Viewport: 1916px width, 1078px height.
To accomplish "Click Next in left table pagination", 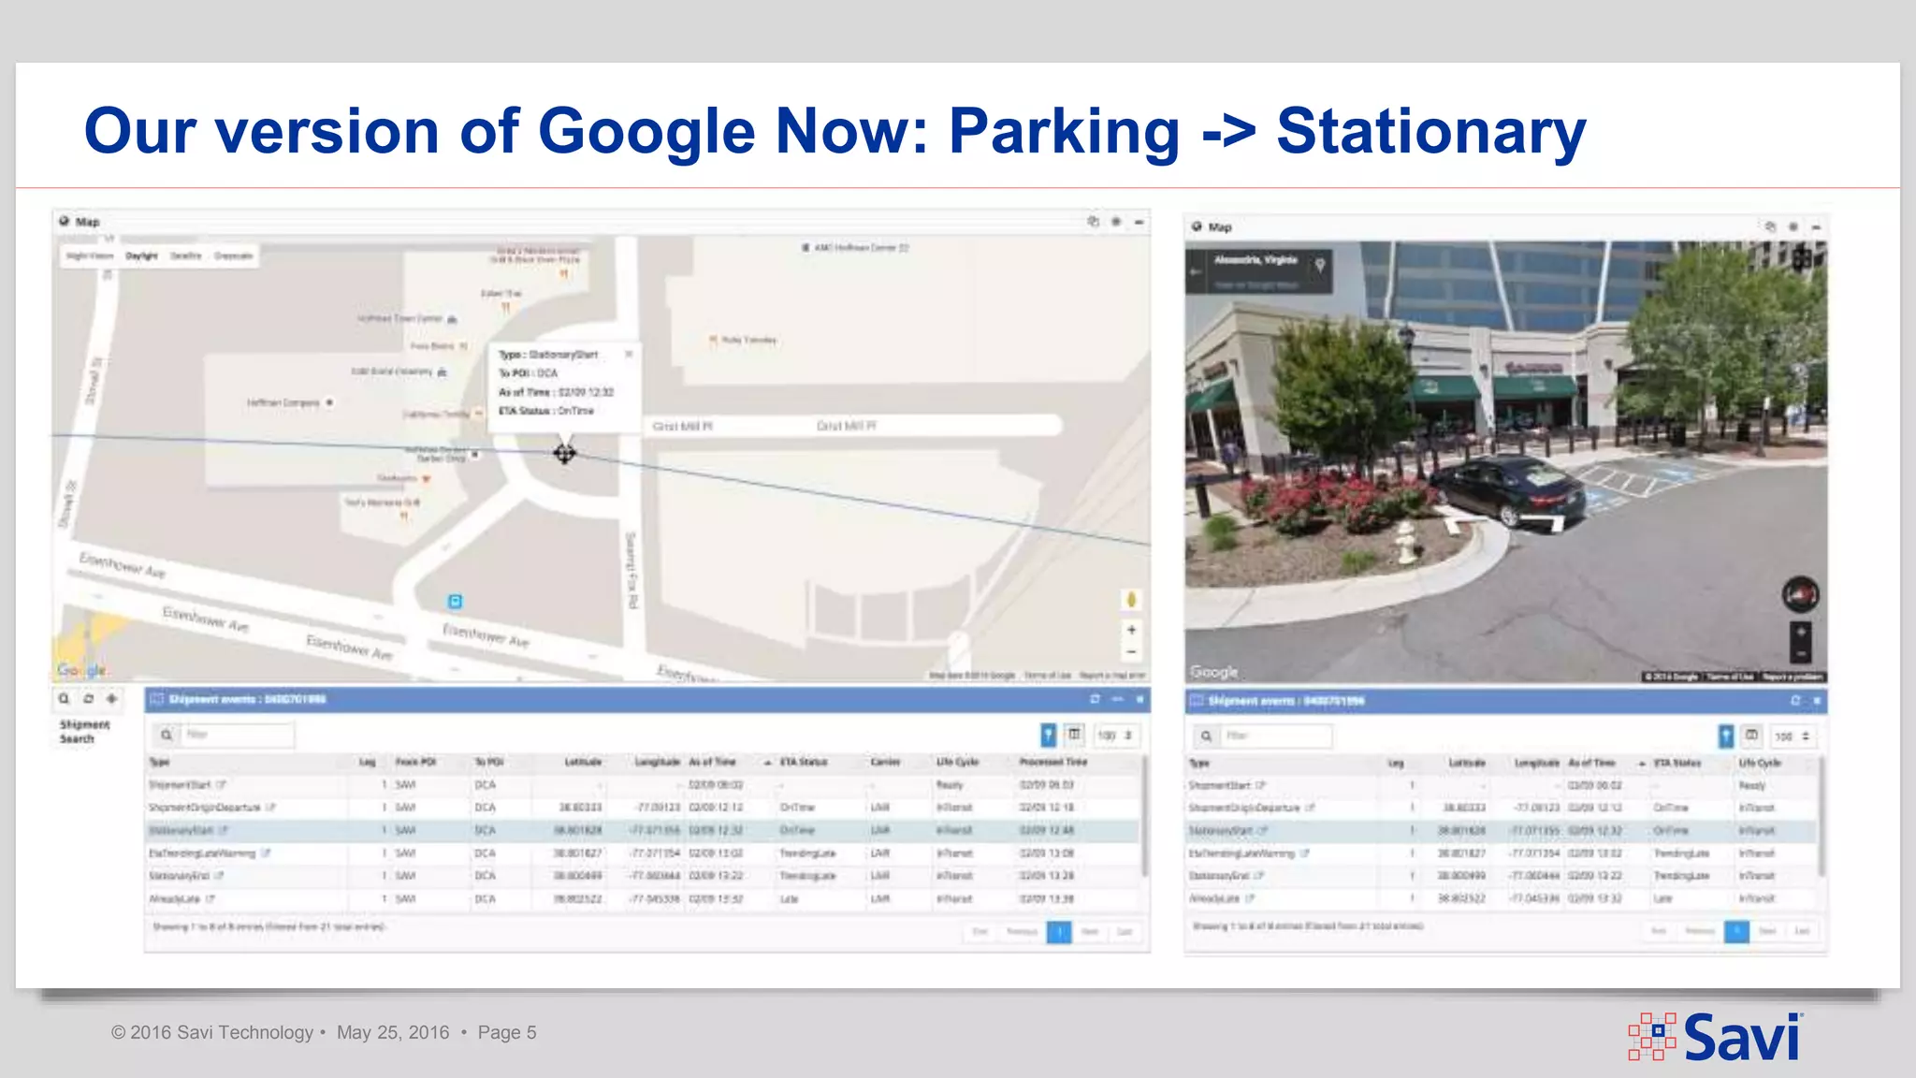I will click(1090, 932).
